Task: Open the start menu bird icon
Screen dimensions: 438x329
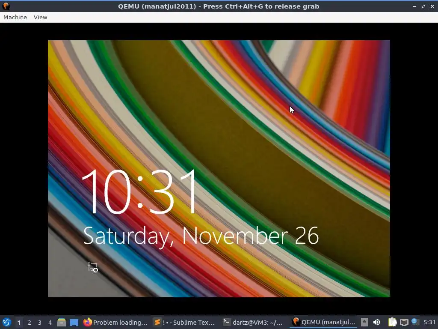Action: (6, 322)
